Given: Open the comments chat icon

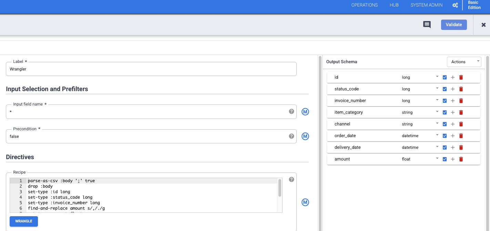Looking at the screenshot, I should pyautogui.click(x=427, y=25).
